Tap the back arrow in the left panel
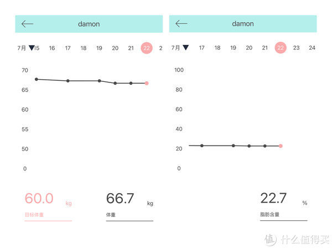 tap(27, 24)
